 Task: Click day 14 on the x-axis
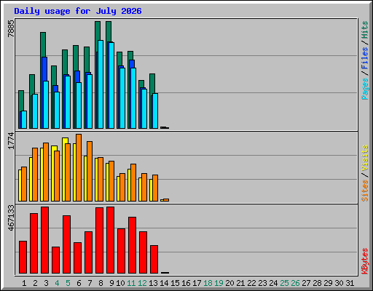[x=164, y=283]
